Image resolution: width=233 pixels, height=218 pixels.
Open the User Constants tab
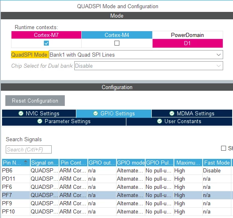click(x=179, y=122)
